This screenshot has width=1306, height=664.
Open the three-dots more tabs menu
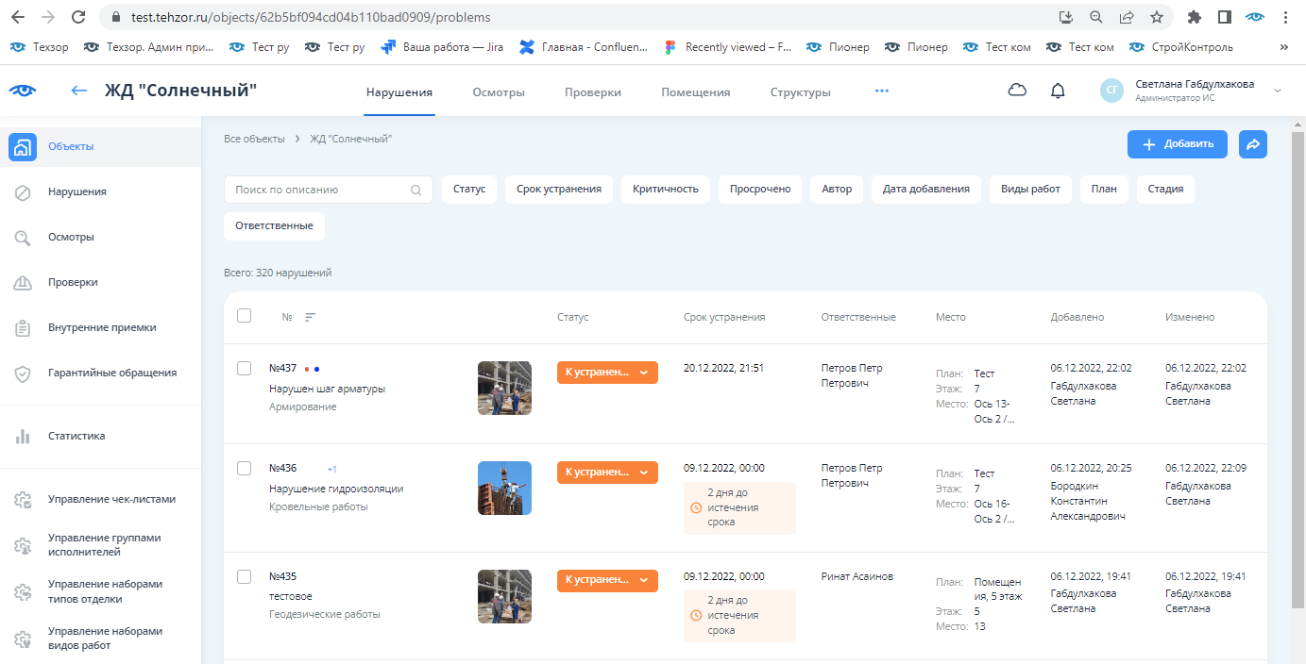tap(882, 91)
